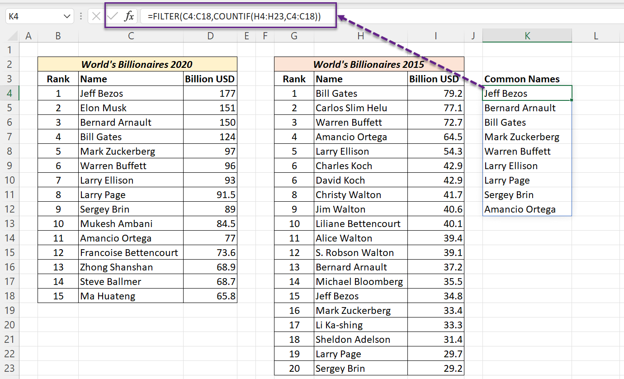This screenshot has width=624, height=379.
Task: Click the formula bar options dots
Action: tap(81, 17)
